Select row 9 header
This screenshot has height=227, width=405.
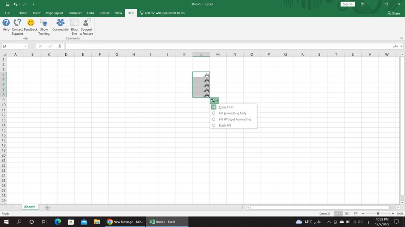click(4, 100)
